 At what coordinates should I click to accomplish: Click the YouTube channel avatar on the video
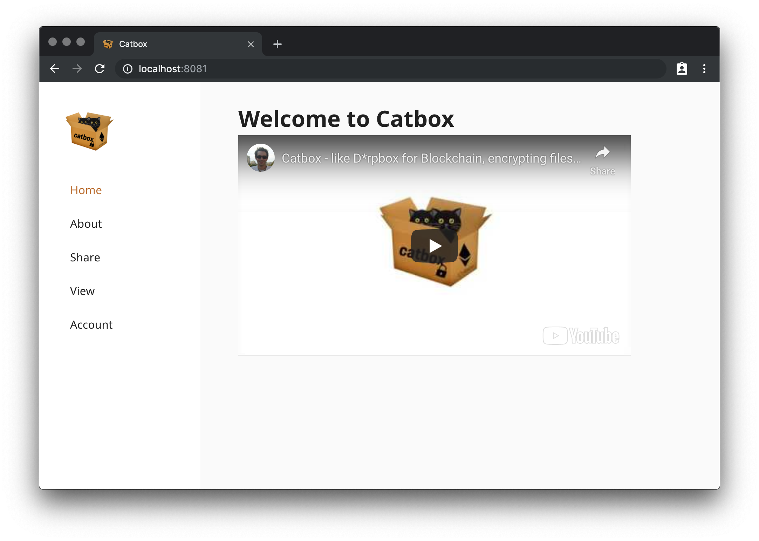coord(261,158)
